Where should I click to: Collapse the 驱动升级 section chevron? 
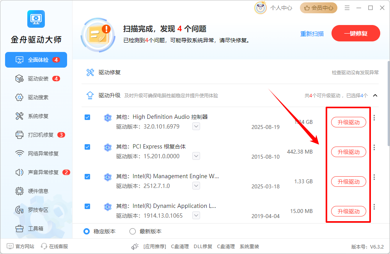(x=375, y=95)
